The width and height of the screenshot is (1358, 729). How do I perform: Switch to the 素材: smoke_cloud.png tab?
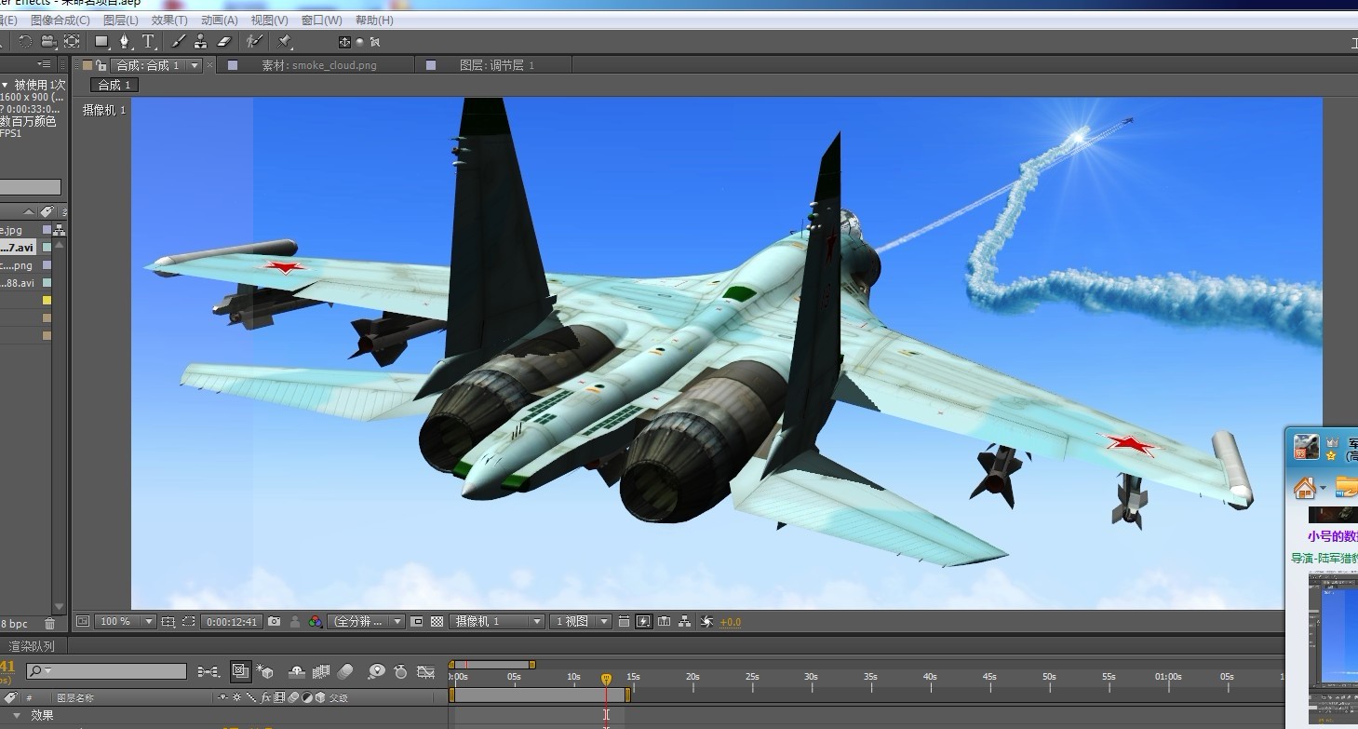pos(319,65)
